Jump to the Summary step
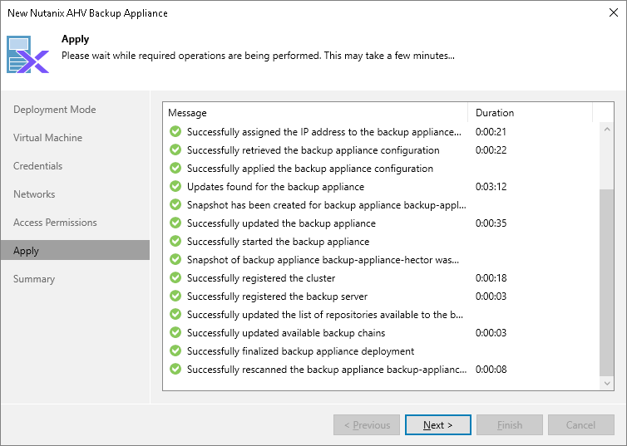Viewport: 627px width, 446px height. 34,279
